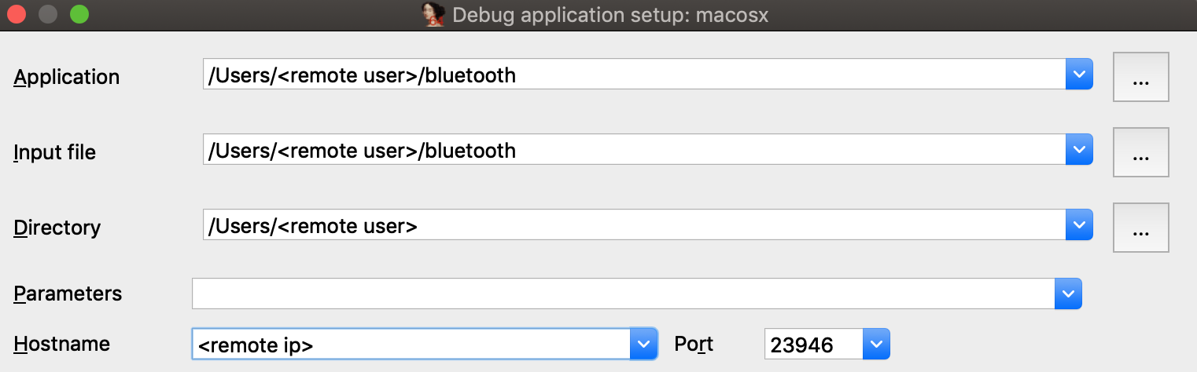Close the Debug application setup window
The height and width of the screenshot is (372, 1197).
[x=17, y=14]
